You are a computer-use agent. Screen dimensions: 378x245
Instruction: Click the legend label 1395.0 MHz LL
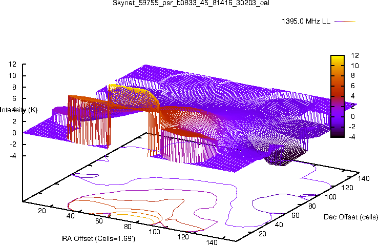pyautogui.click(x=306, y=21)
